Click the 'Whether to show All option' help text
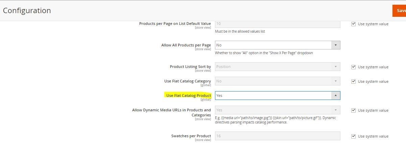The width and height of the screenshot is (406, 147). click(x=264, y=53)
